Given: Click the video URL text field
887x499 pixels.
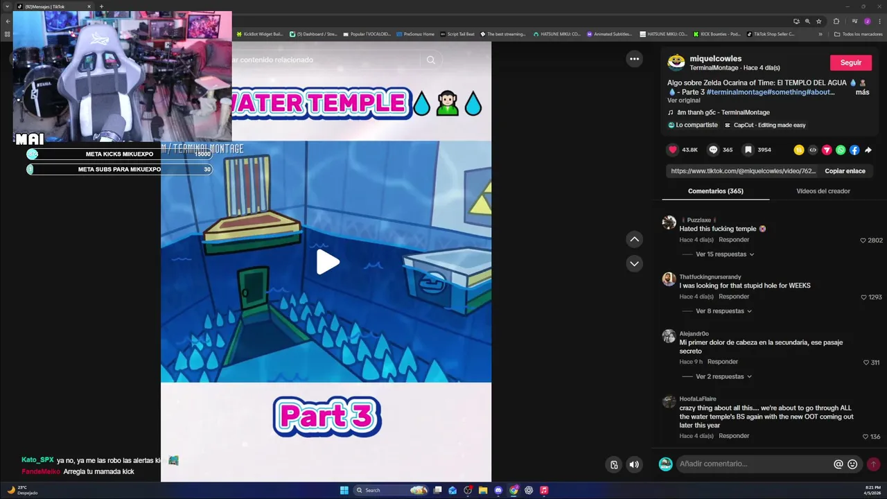Looking at the screenshot, I should (744, 170).
